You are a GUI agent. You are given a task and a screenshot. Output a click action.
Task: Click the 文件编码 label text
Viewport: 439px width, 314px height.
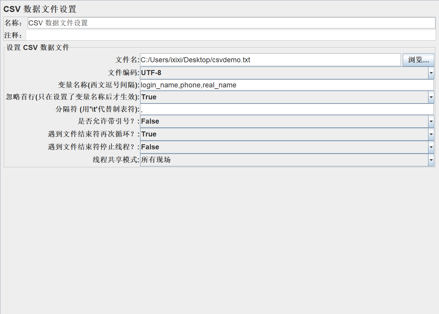coord(124,73)
